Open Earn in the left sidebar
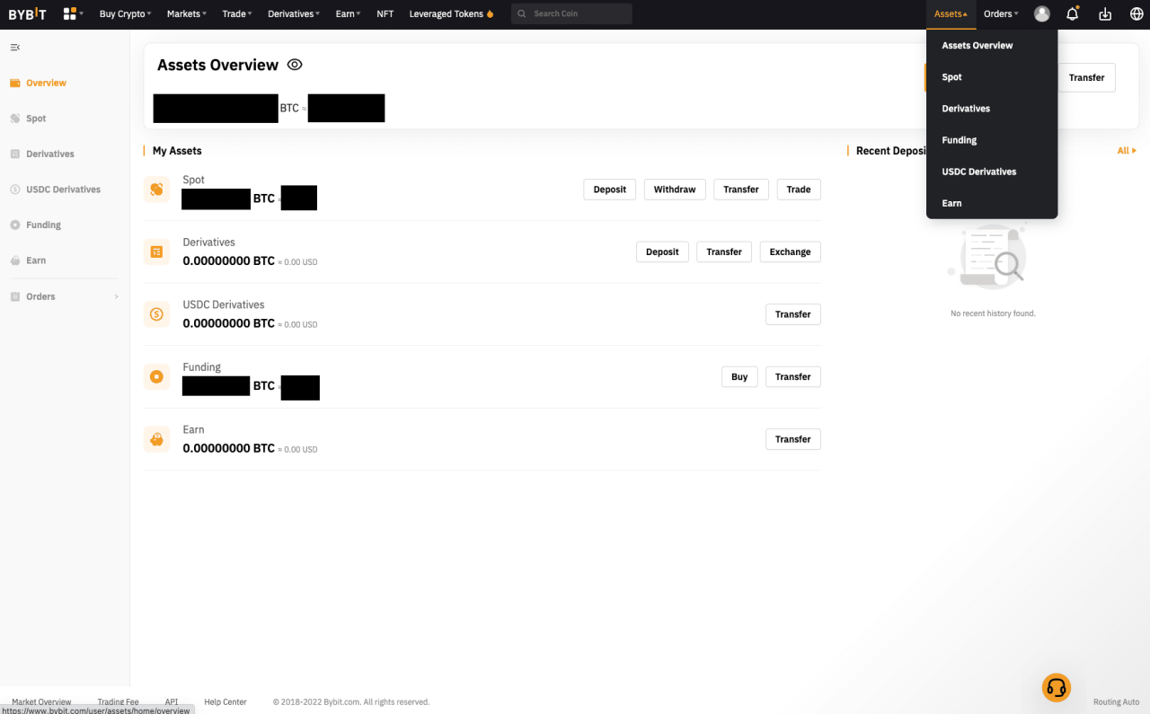Screen dimensions: 1150x714 [x=36, y=260]
